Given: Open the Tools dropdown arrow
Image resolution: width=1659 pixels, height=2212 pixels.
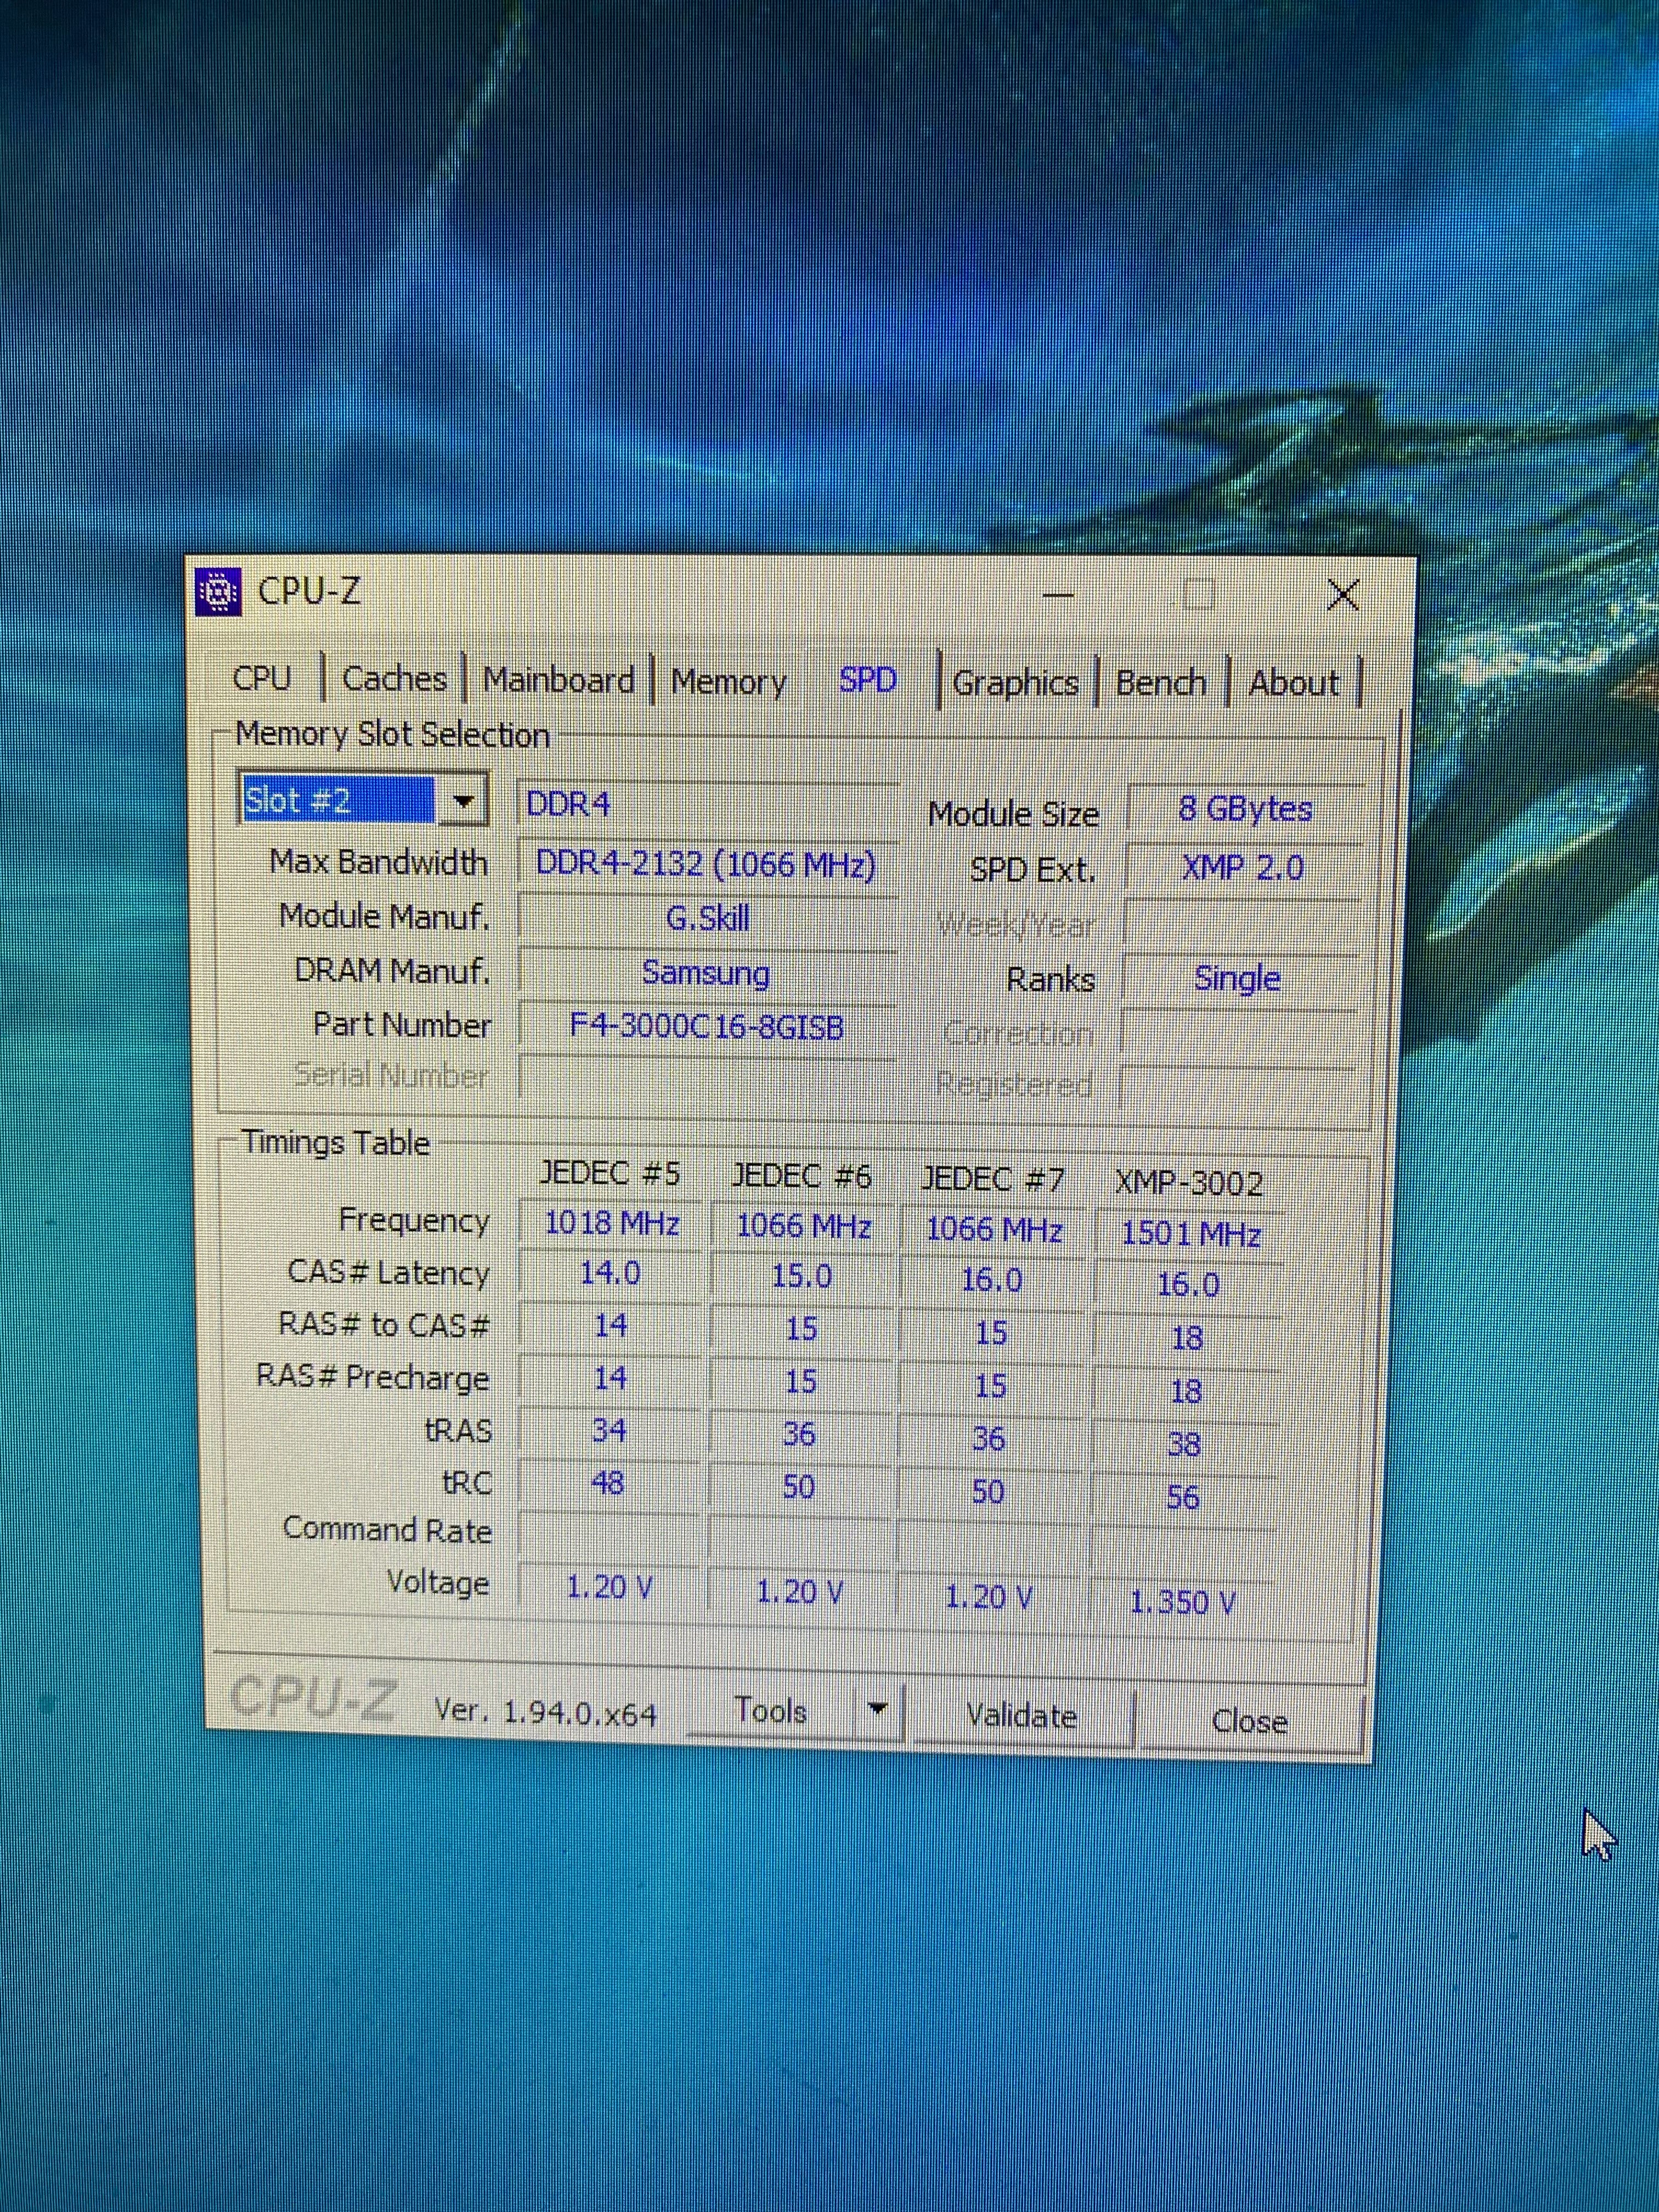Looking at the screenshot, I should [878, 1710].
